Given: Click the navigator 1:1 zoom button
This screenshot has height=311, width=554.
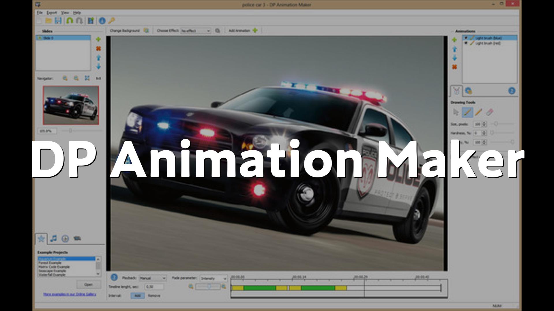Looking at the screenshot, I should [98, 78].
